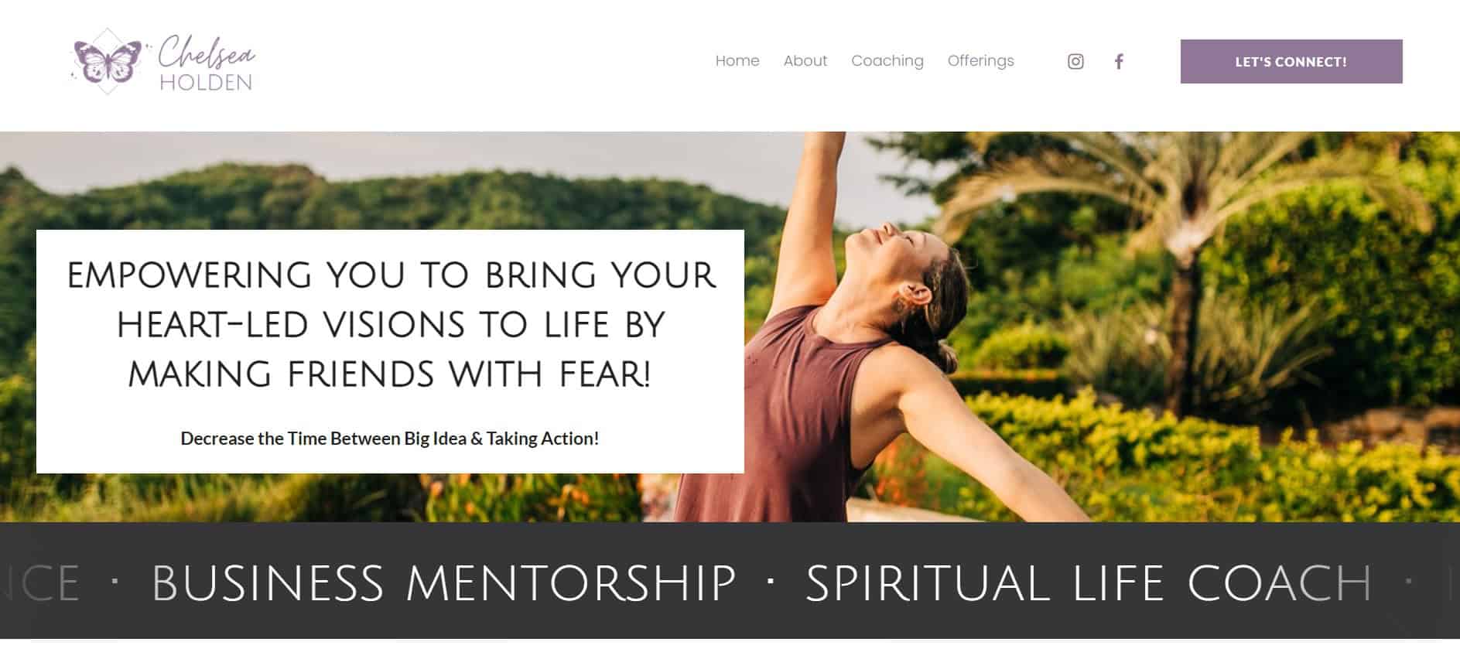Click the partially visible text at banner's left
This screenshot has height=666, width=1460.
point(40,583)
